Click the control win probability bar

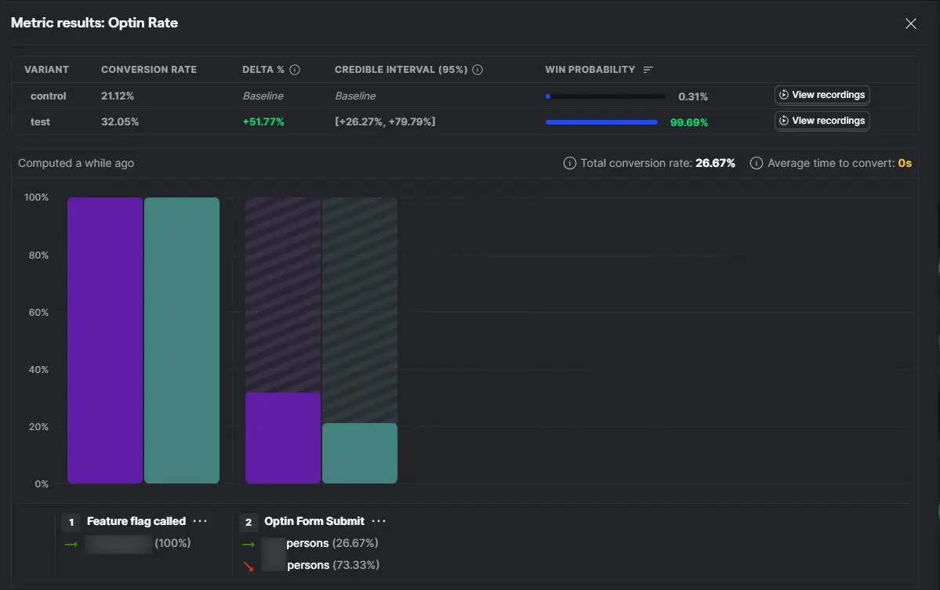tap(605, 96)
